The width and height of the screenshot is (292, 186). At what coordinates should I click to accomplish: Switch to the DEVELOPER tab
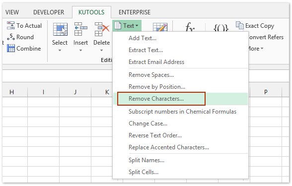tap(49, 12)
